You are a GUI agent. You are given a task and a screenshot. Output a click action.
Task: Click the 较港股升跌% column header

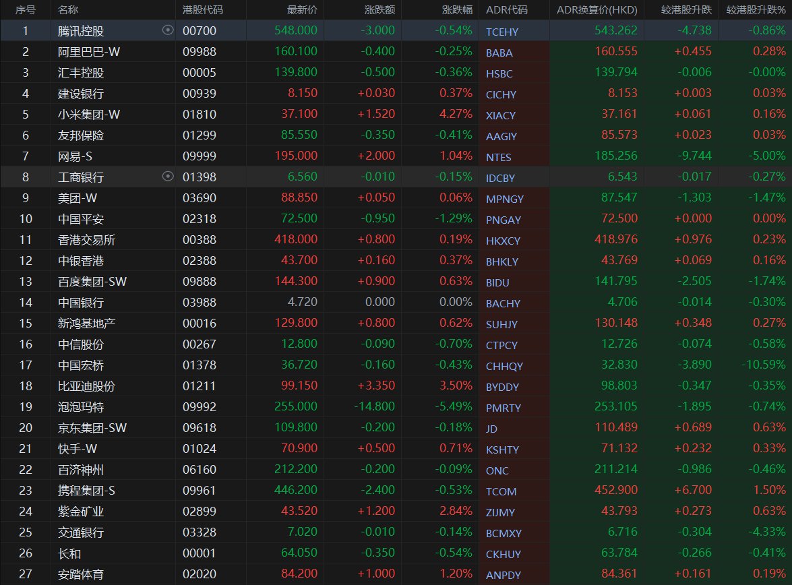pyautogui.click(x=756, y=10)
